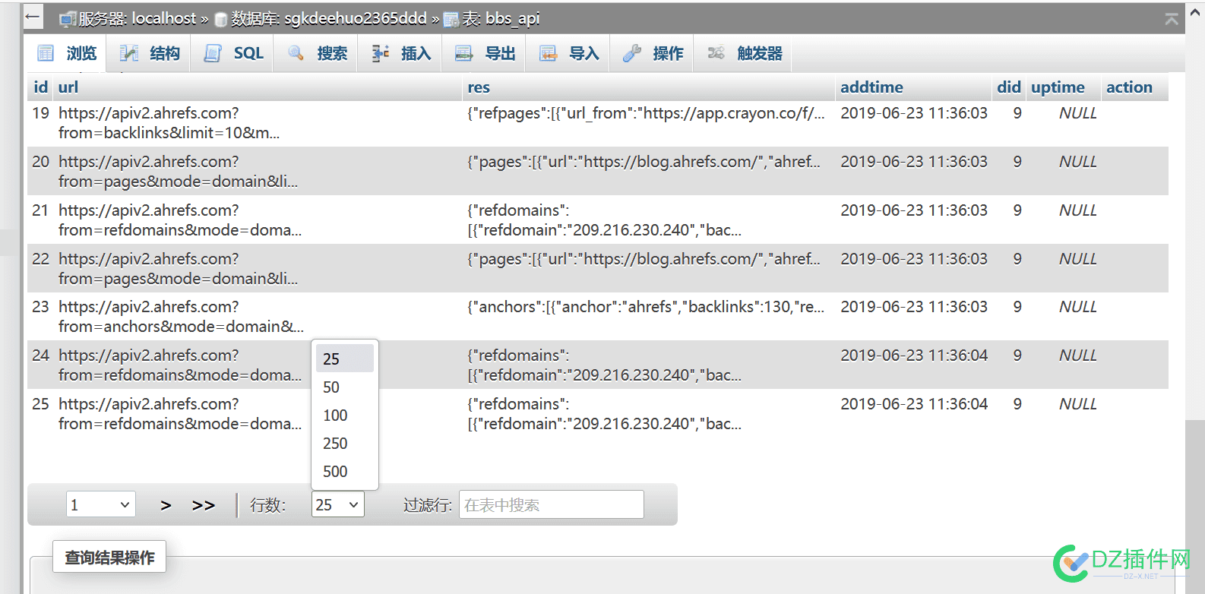The height and width of the screenshot is (594, 1205).
Task: Click the 在表中搜索 filter input field
Action: (x=551, y=504)
